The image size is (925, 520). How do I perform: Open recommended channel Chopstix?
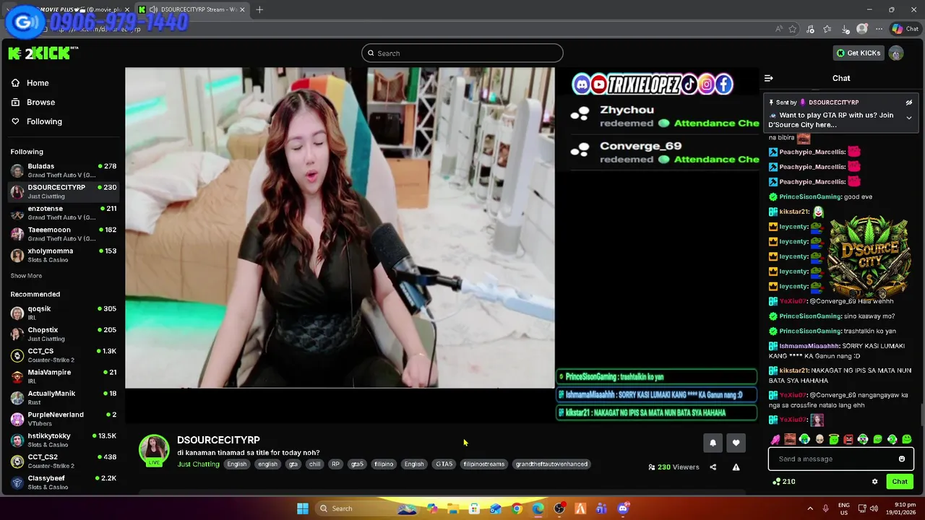click(64, 334)
